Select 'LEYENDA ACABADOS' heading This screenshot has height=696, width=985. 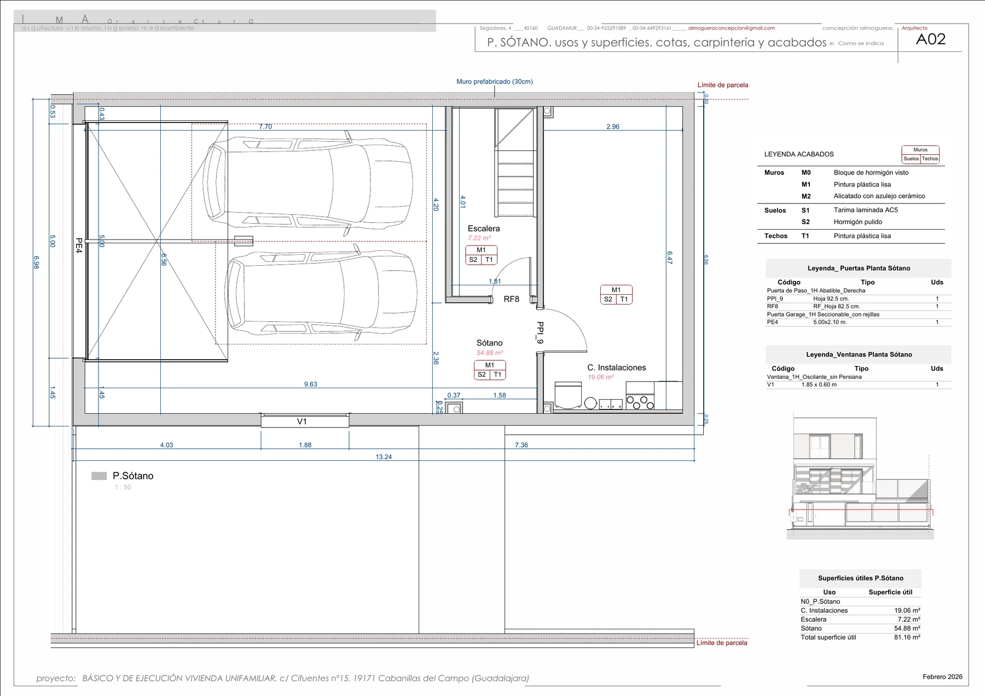799,154
